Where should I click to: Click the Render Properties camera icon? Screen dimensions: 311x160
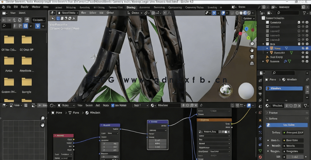point(260,87)
